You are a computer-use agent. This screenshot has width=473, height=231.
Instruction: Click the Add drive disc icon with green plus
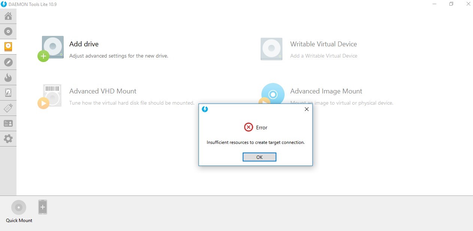(x=51, y=48)
